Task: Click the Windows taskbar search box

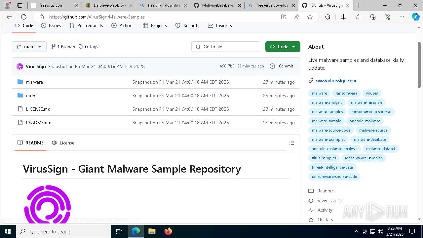Action: [x=63, y=231]
